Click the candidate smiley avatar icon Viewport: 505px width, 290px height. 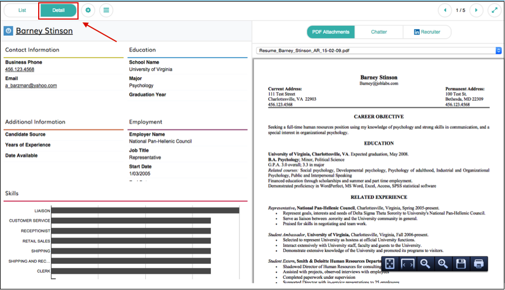[8, 31]
